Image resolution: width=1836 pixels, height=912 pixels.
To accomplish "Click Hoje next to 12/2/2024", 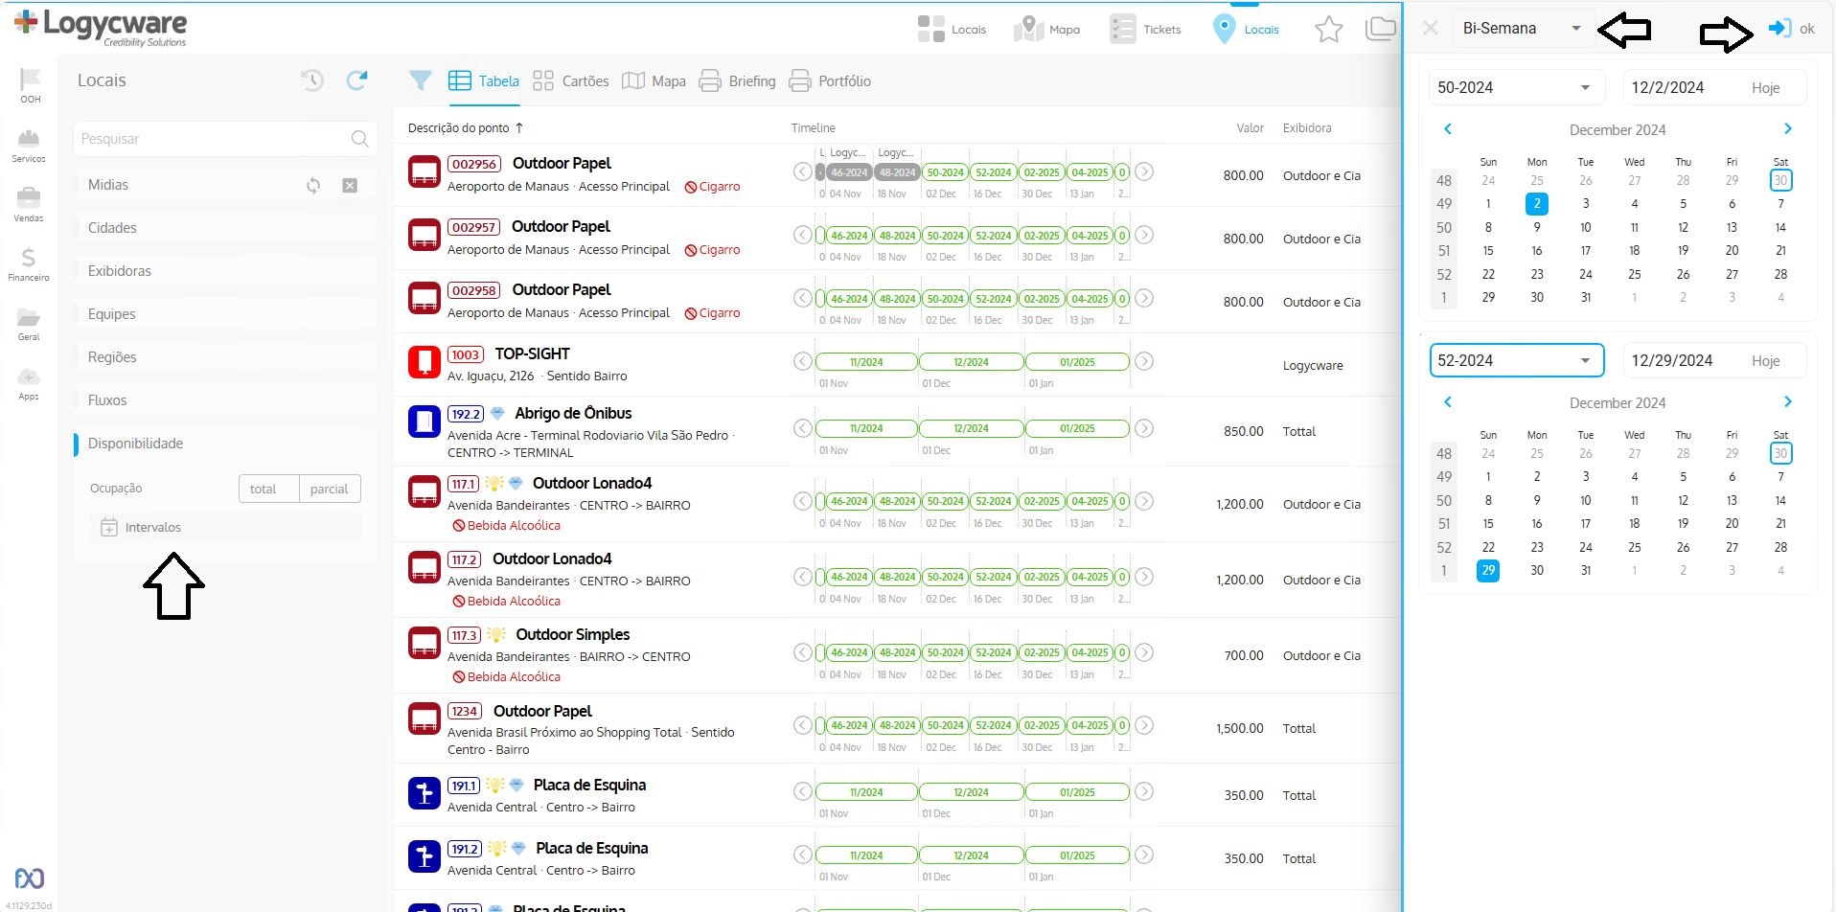I will (x=1765, y=88).
